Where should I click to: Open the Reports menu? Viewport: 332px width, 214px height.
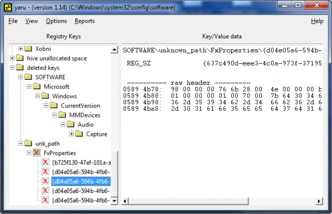tap(85, 21)
